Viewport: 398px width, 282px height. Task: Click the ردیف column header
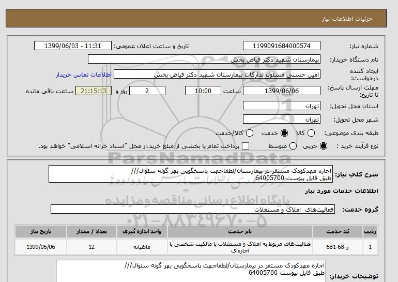[x=370, y=231]
